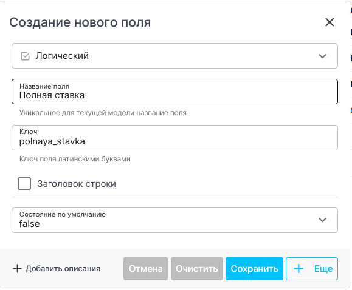Screen dimensions: 352x290
Task: Expand the field type chevron next to Логический
Action: [x=322, y=56]
